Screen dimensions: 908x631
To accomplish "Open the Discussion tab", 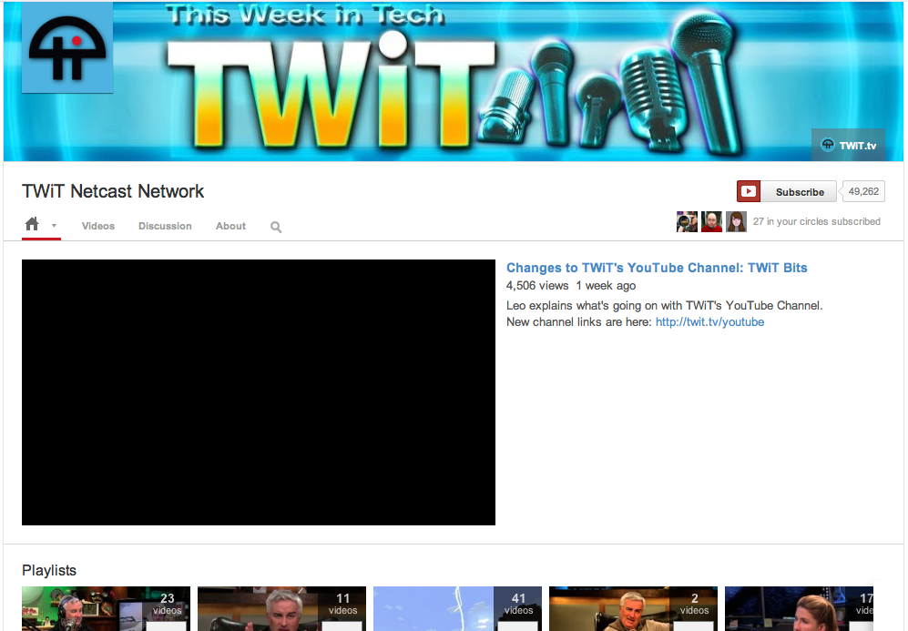I will click(165, 226).
